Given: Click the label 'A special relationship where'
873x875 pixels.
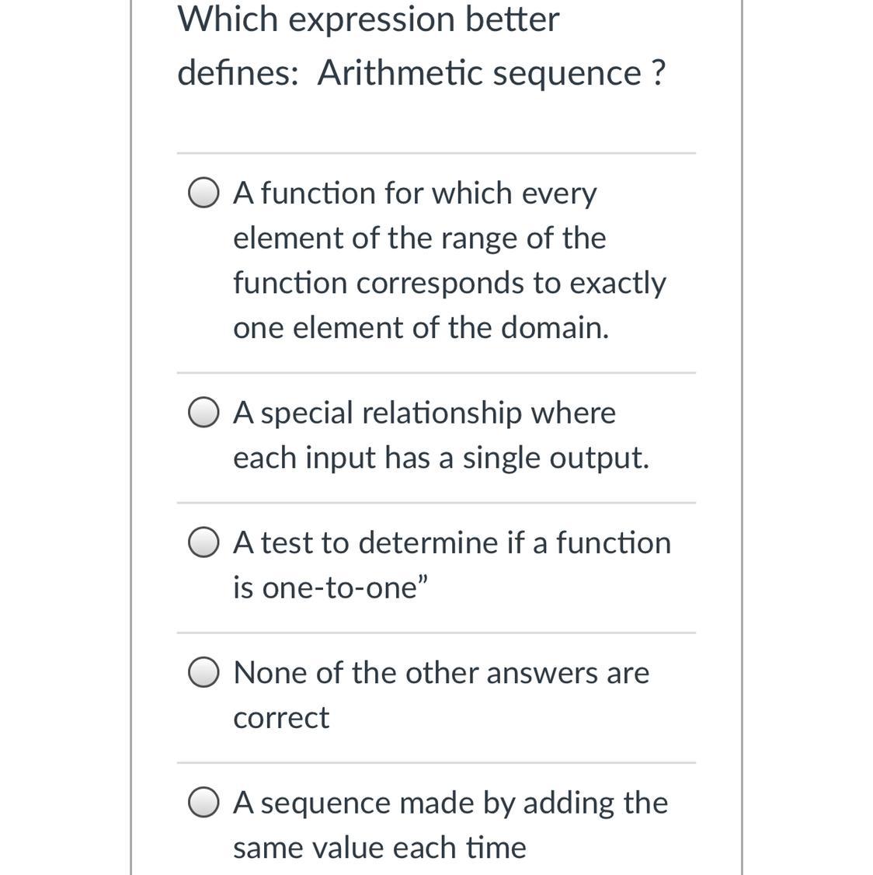Looking at the screenshot, I should click(x=424, y=413).
